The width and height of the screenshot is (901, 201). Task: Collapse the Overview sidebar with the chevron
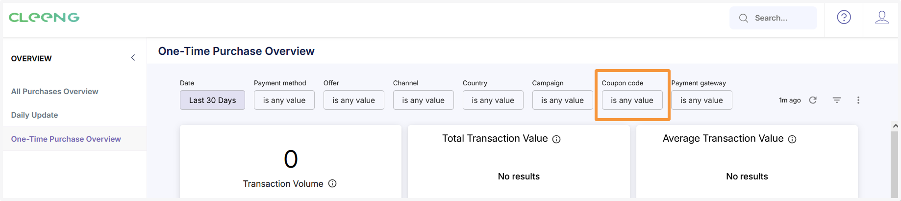(x=133, y=58)
